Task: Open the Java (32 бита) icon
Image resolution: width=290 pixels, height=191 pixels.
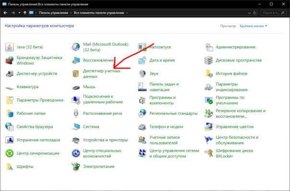Action: 10,47
